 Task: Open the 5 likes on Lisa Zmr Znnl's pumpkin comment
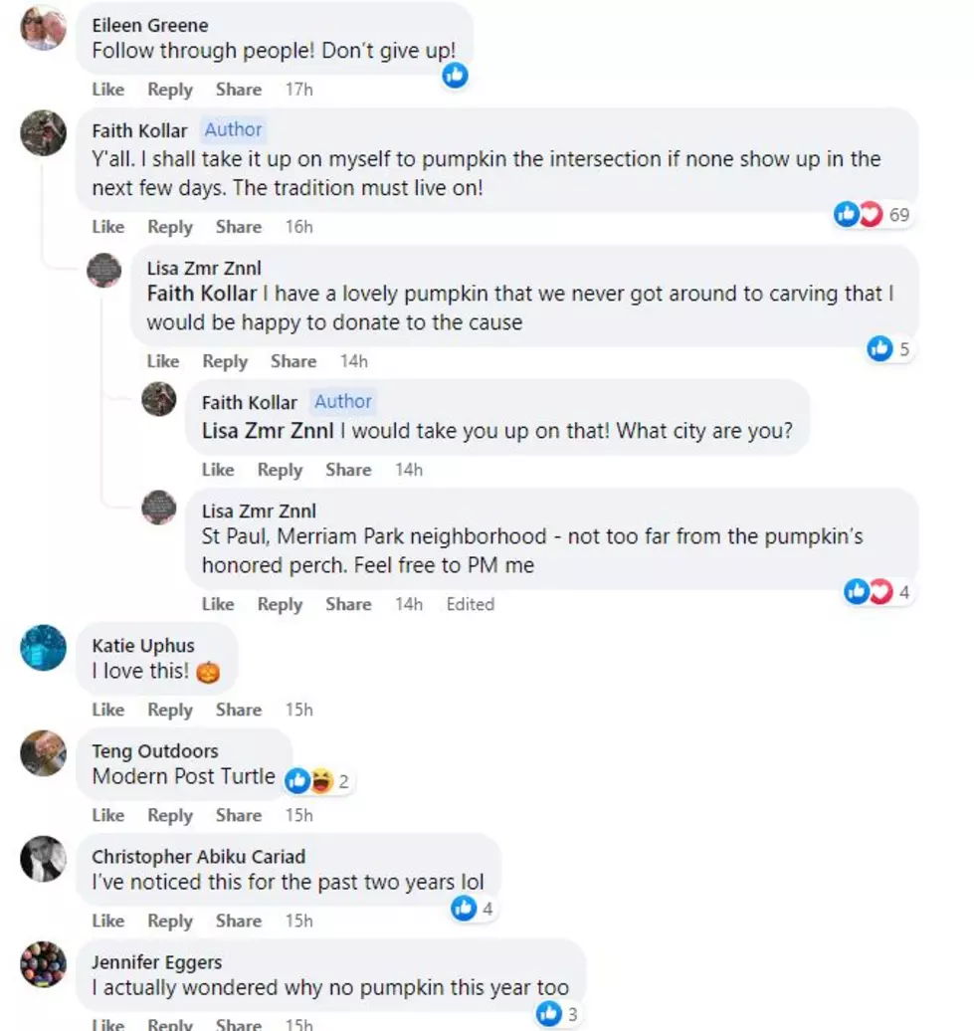pos(888,348)
